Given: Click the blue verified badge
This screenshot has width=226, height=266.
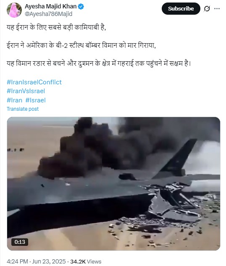Looking at the screenshot, I should pyautogui.click(x=81, y=6).
